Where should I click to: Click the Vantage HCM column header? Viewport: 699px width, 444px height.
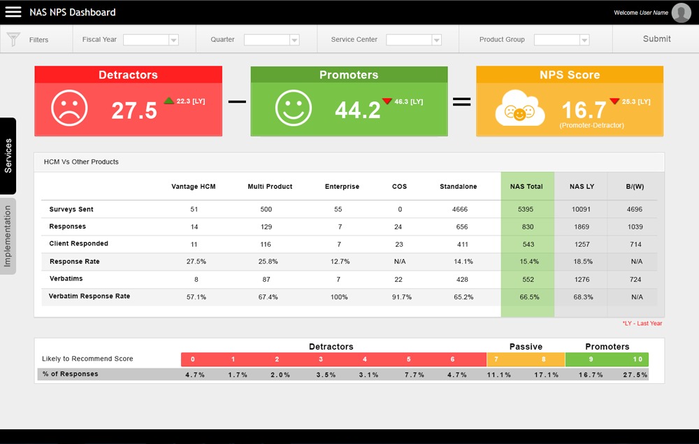pos(194,187)
